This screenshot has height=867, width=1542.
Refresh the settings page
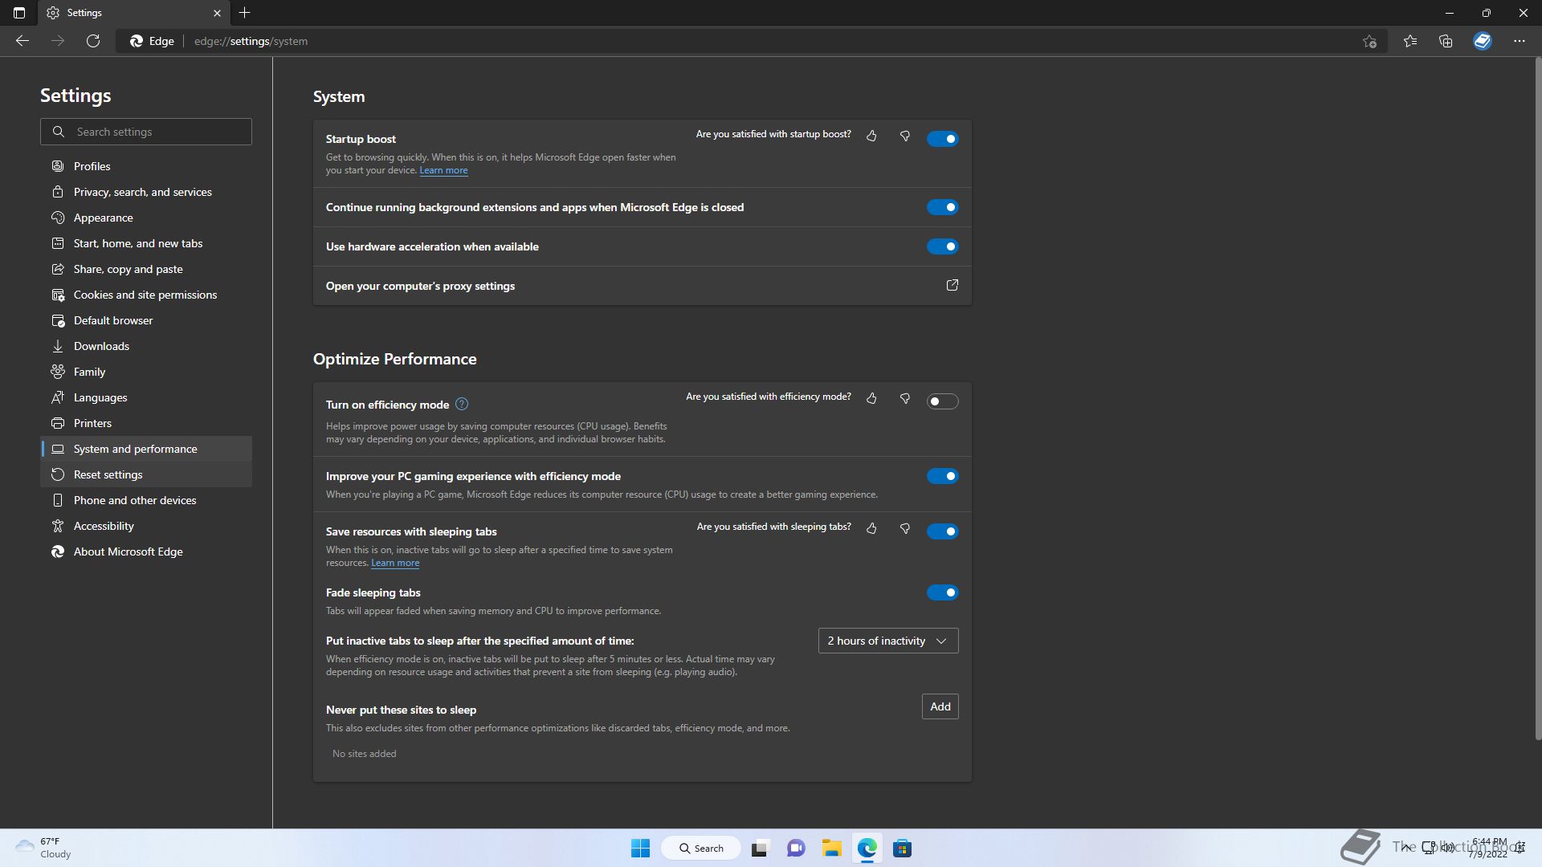[93, 41]
